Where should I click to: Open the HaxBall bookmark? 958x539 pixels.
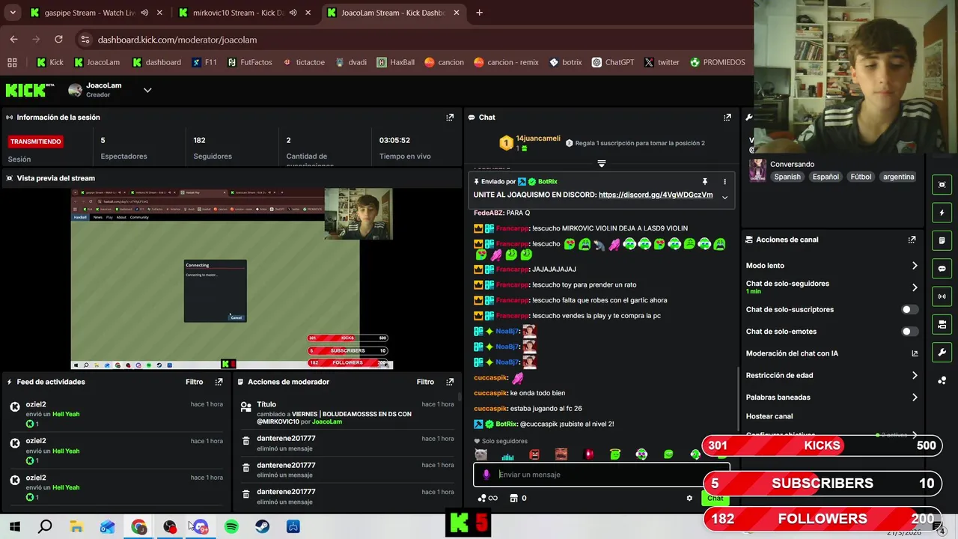click(395, 62)
